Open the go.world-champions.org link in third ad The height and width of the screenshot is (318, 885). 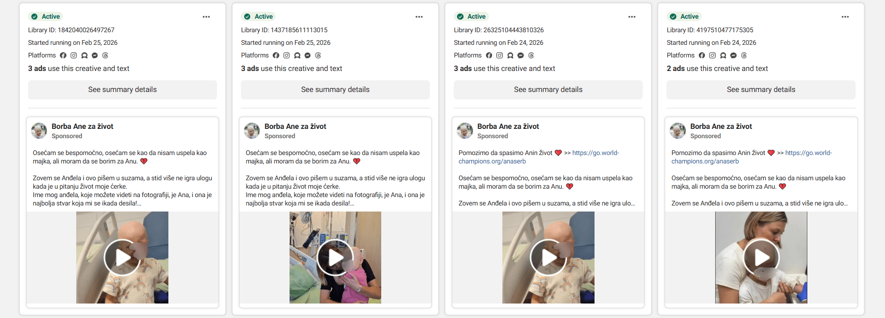595,153
